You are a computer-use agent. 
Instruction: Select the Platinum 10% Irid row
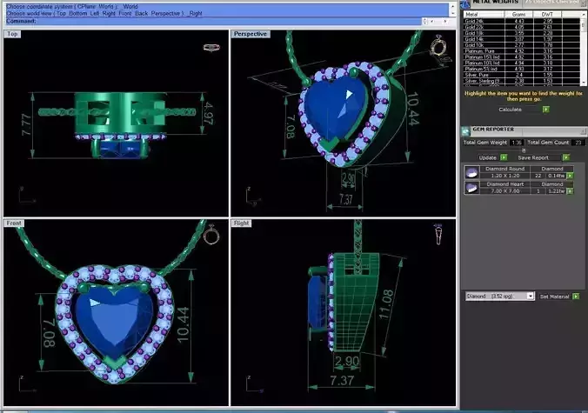click(x=522, y=63)
